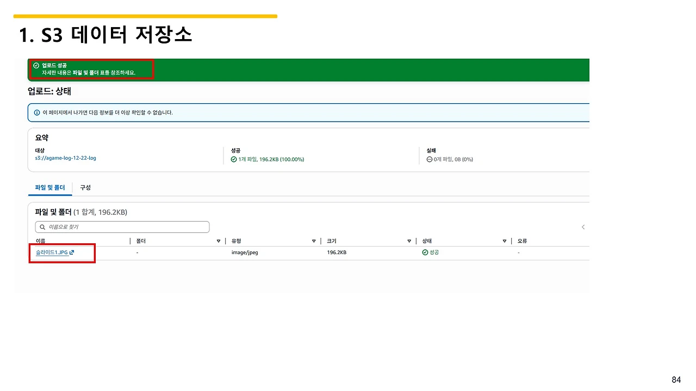Select the 파일 및 폴더 tab
Image resolution: width=696 pixels, height=391 pixels.
coord(49,187)
